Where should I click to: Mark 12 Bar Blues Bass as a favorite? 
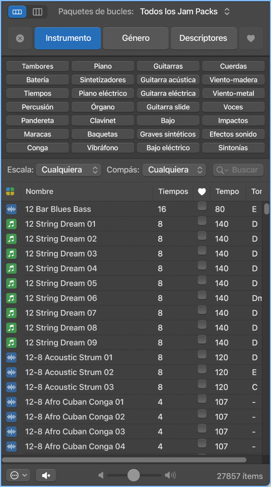(x=202, y=206)
